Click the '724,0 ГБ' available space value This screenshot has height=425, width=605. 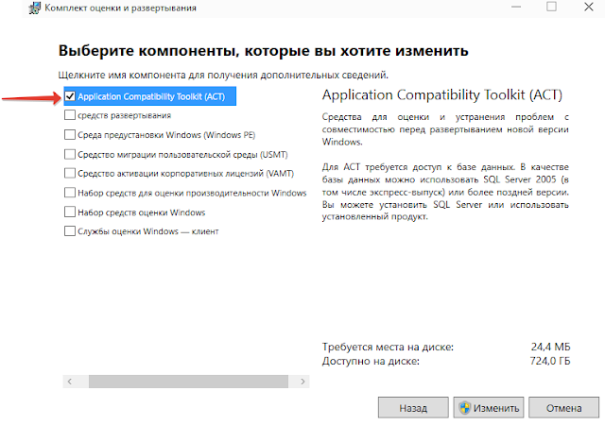550,362
